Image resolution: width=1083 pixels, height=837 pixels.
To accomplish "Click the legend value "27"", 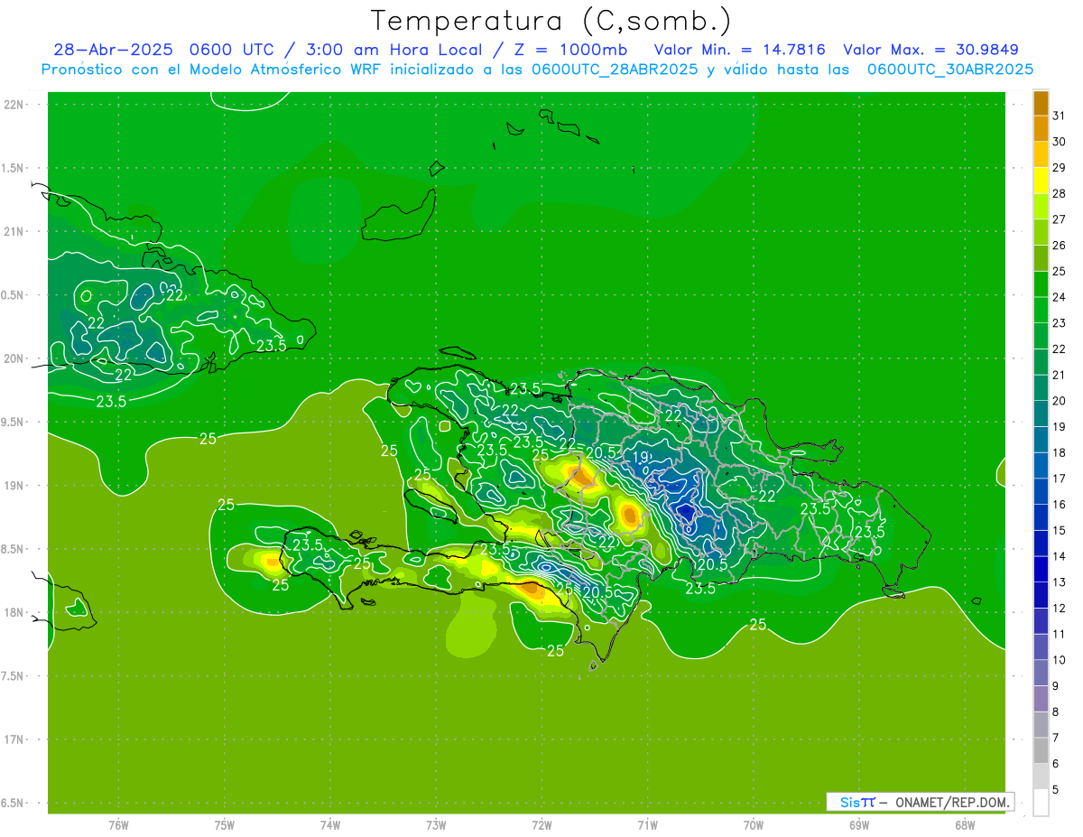I will pos(1060,219).
